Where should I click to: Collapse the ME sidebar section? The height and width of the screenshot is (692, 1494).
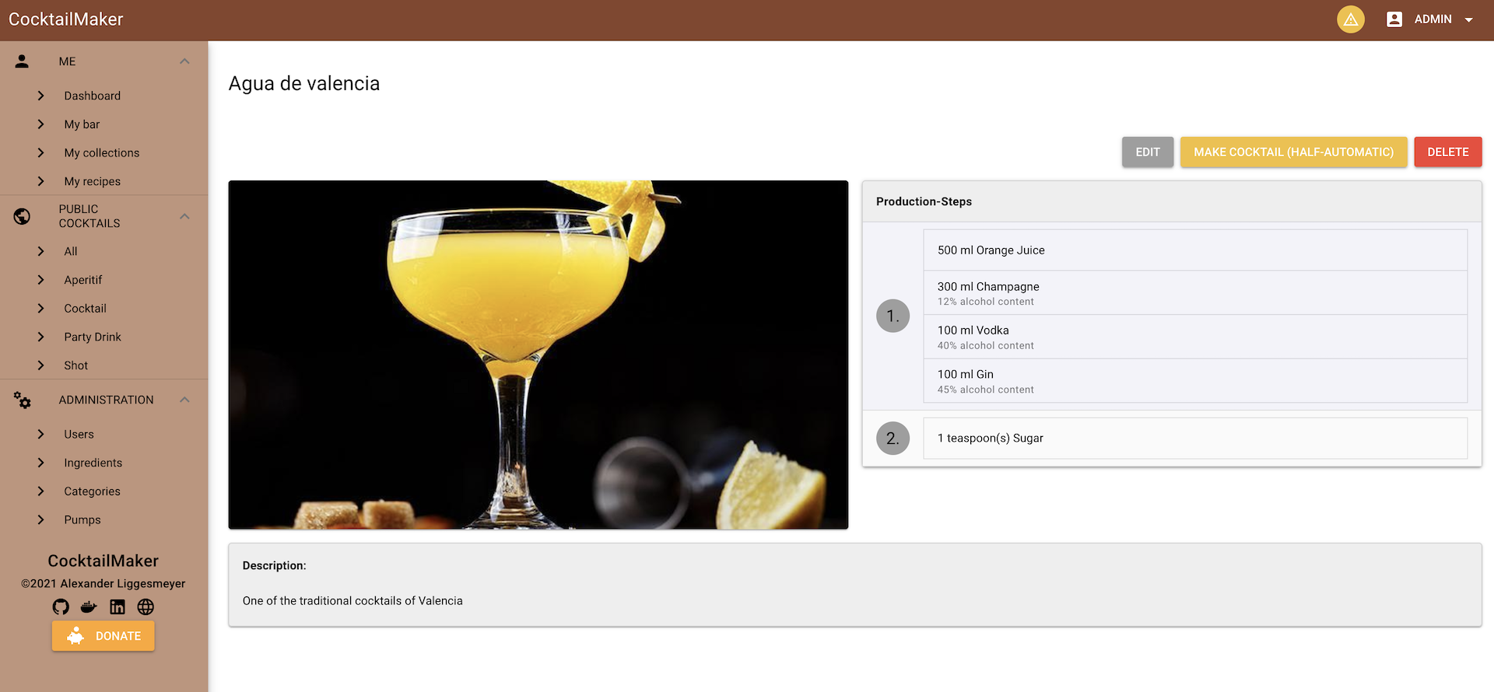pyautogui.click(x=184, y=61)
